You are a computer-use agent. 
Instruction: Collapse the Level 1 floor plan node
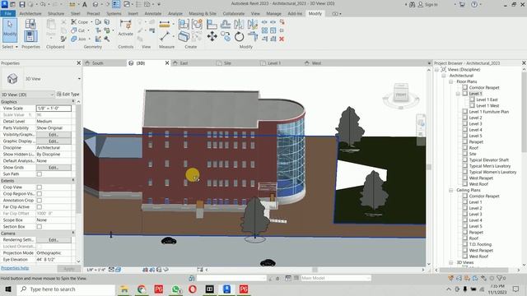[x=458, y=94]
